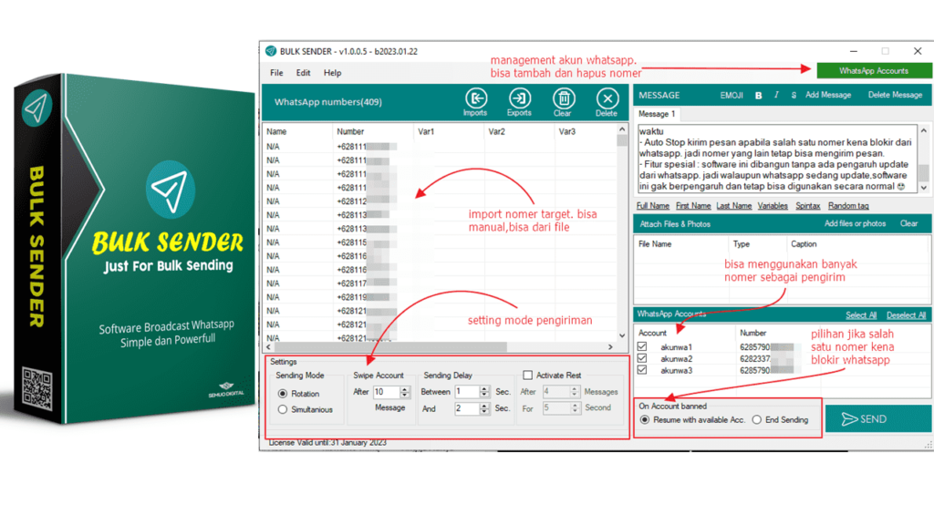Image resolution: width=934 pixels, height=525 pixels.
Task: Click the Exports icon
Action: pyautogui.click(x=519, y=98)
